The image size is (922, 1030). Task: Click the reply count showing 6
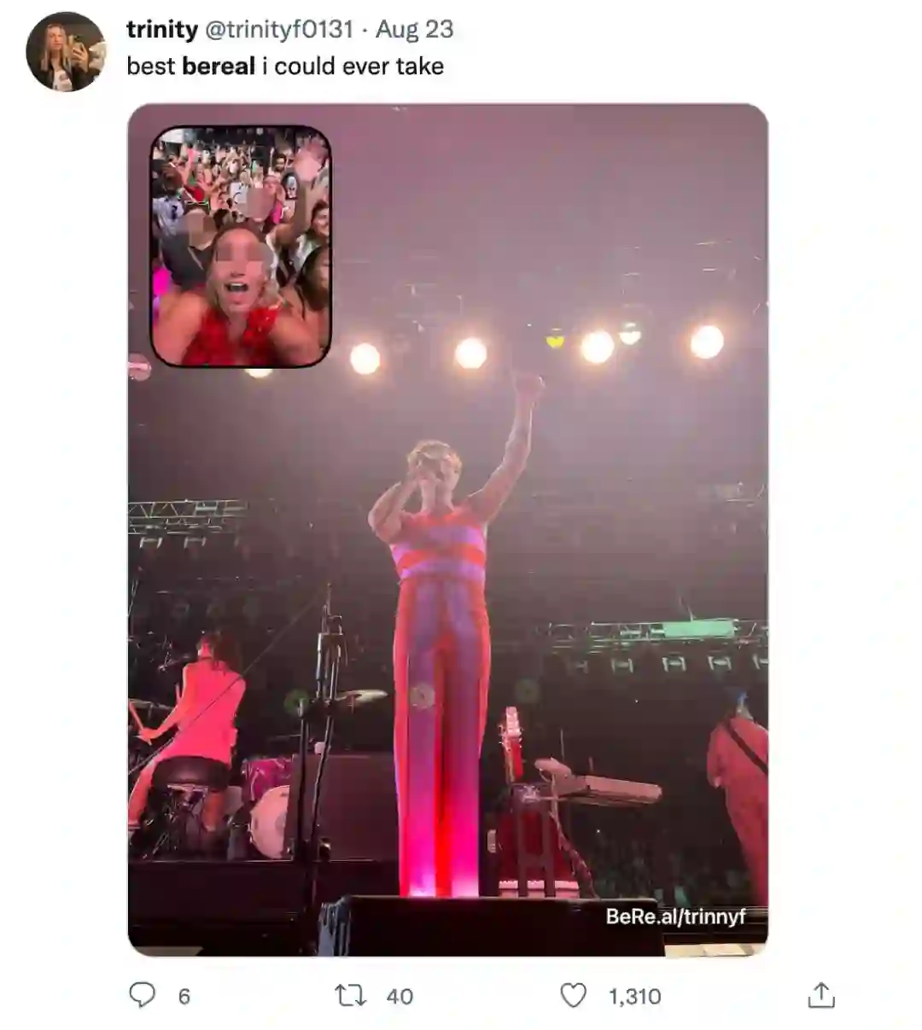click(x=184, y=996)
